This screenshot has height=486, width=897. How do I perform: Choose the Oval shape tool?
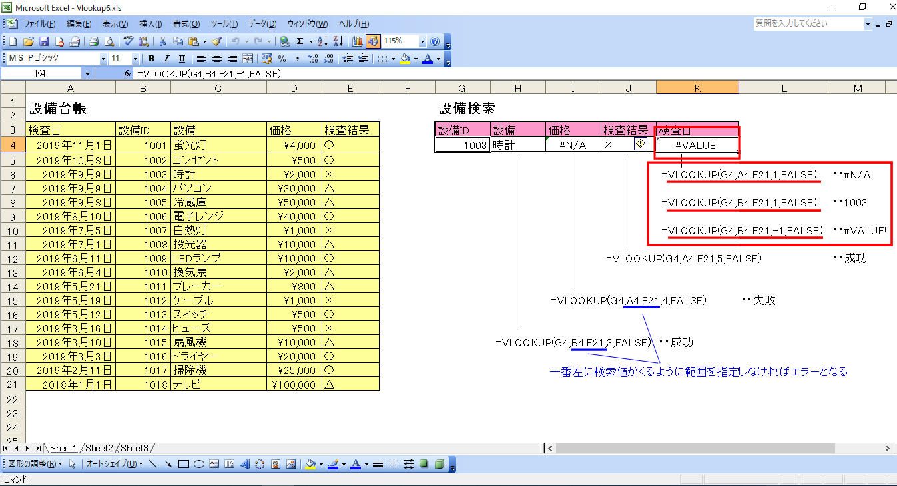point(199,464)
